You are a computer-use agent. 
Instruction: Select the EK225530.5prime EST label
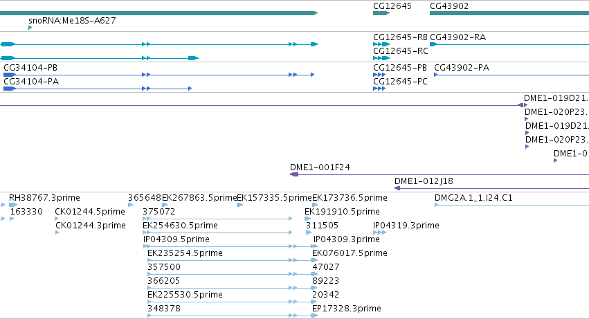[185, 295]
